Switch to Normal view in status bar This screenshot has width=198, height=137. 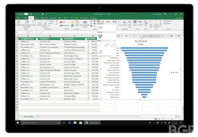click(x=156, y=119)
